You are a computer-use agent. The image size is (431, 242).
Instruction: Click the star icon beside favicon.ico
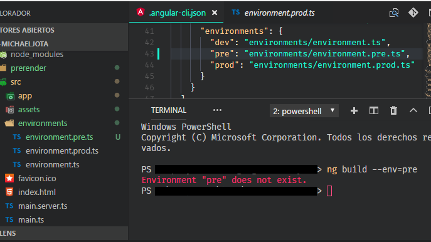coord(9,178)
